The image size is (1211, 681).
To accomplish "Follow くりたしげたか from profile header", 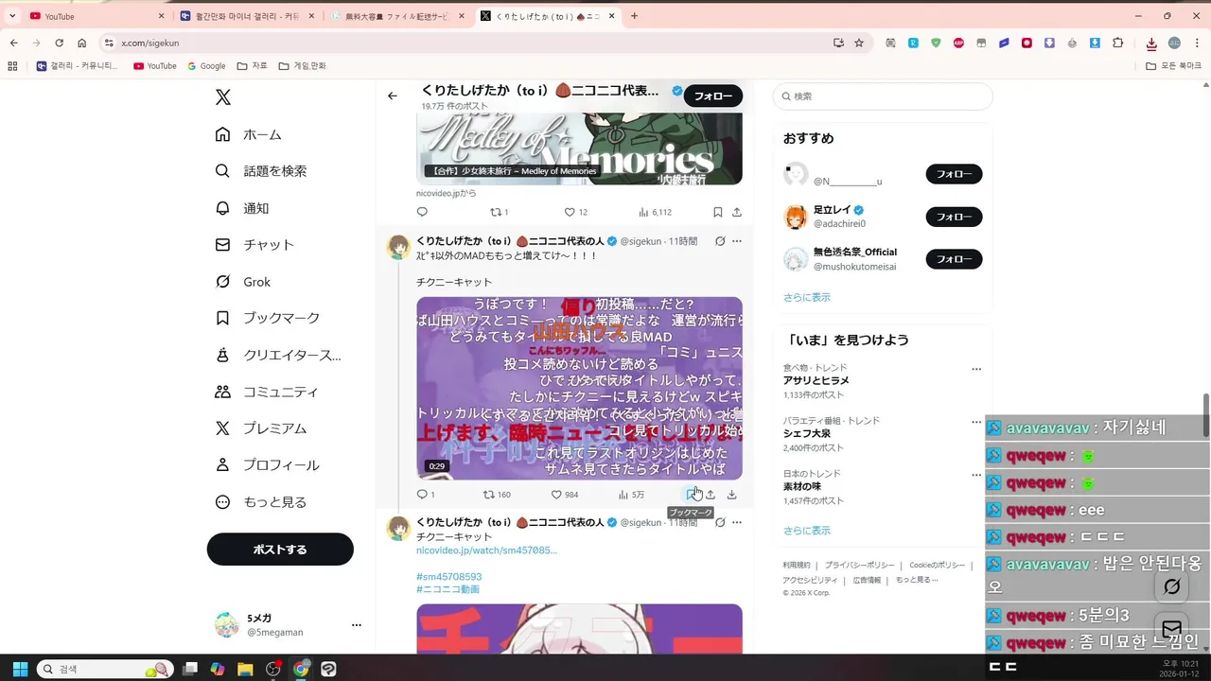I will tap(713, 96).
